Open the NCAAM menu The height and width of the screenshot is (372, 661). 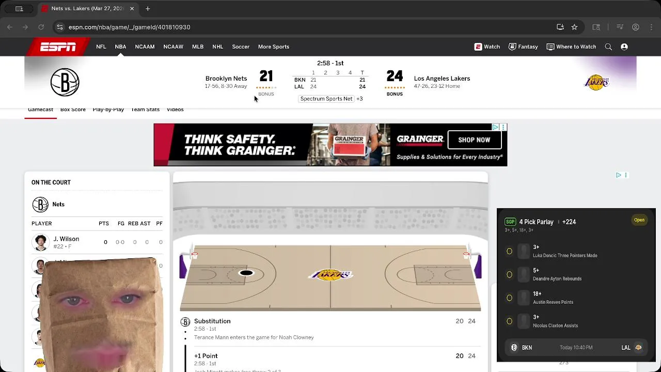[x=145, y=47]
